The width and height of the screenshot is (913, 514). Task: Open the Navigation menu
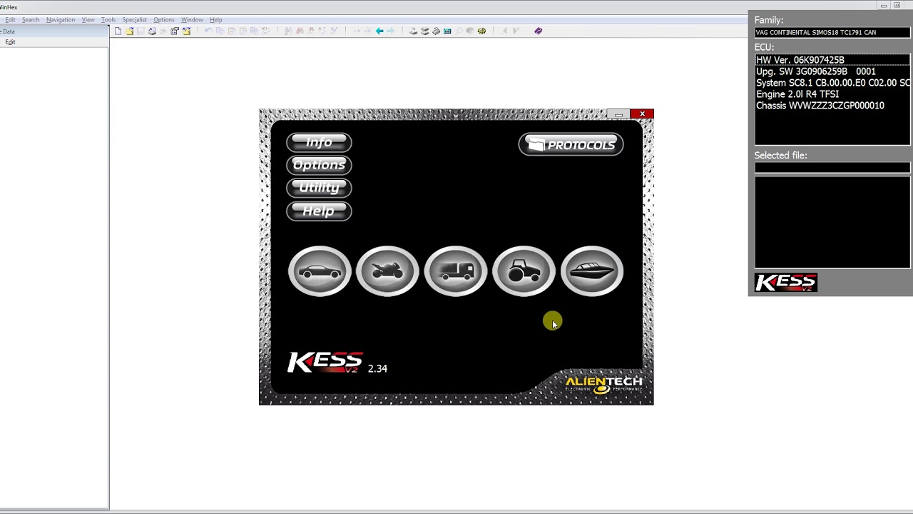(x=61, y=20)
